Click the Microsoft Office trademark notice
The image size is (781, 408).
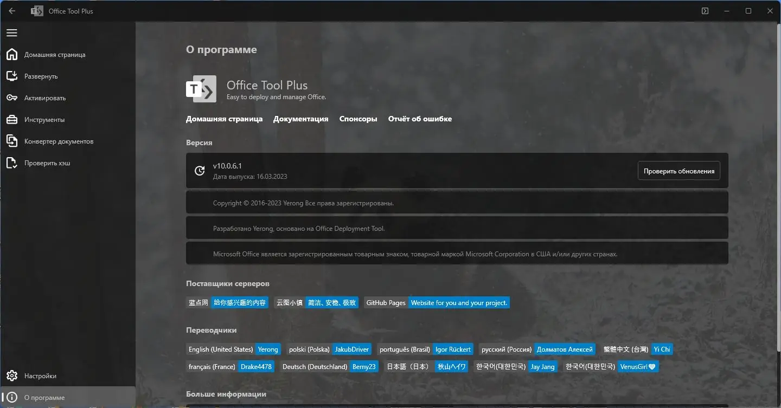[x=415, y=254]
